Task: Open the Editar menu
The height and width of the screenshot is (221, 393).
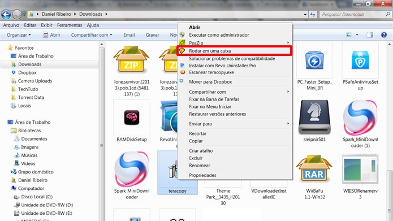Action: pyautogui.click(x=30, y=25)
